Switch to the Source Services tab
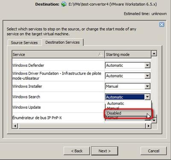Screen dimensions: 171x160 point(24,43)
